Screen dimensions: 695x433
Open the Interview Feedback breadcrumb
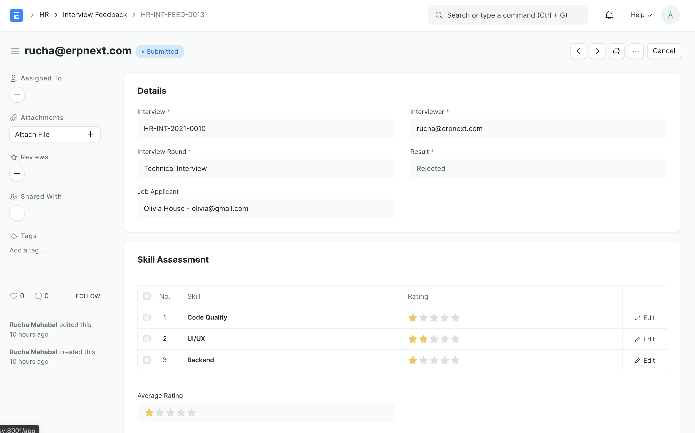[95, 15]
